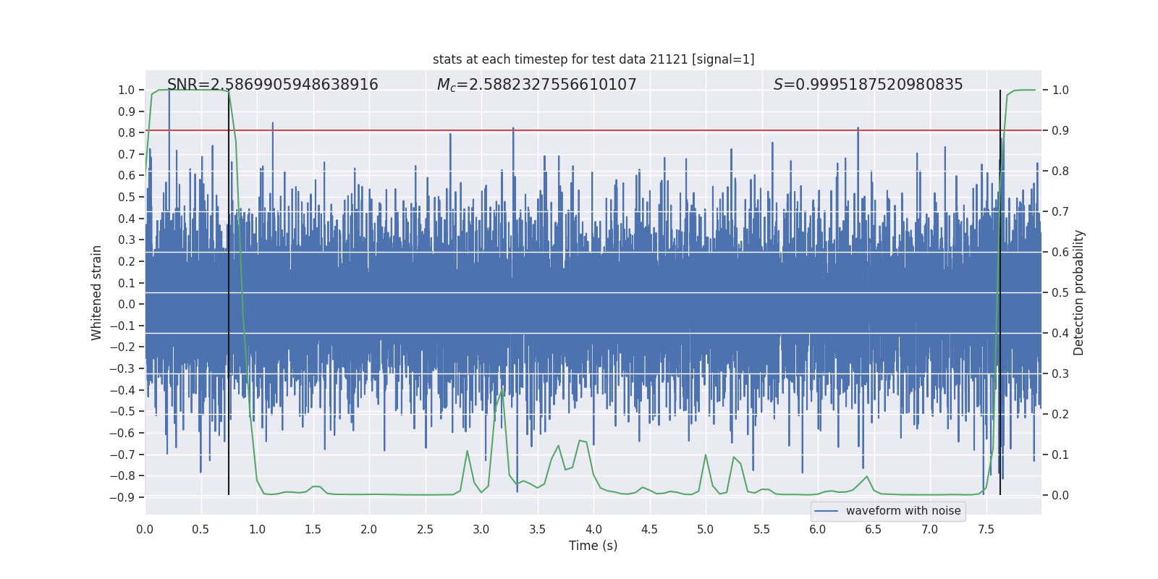1158x579 pixels.
Task: Click the plot title for test data 21121
Action: coord(593,59)
